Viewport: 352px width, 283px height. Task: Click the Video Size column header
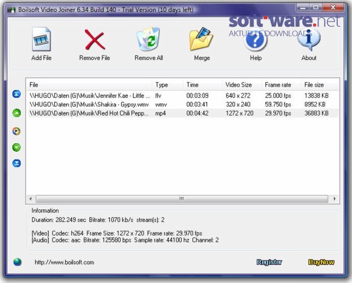coord(242,85)
